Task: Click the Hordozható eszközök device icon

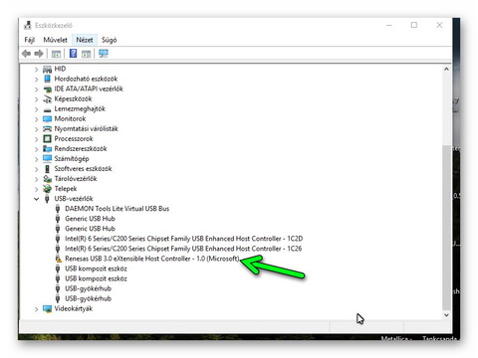Action: tap(48, 79)
